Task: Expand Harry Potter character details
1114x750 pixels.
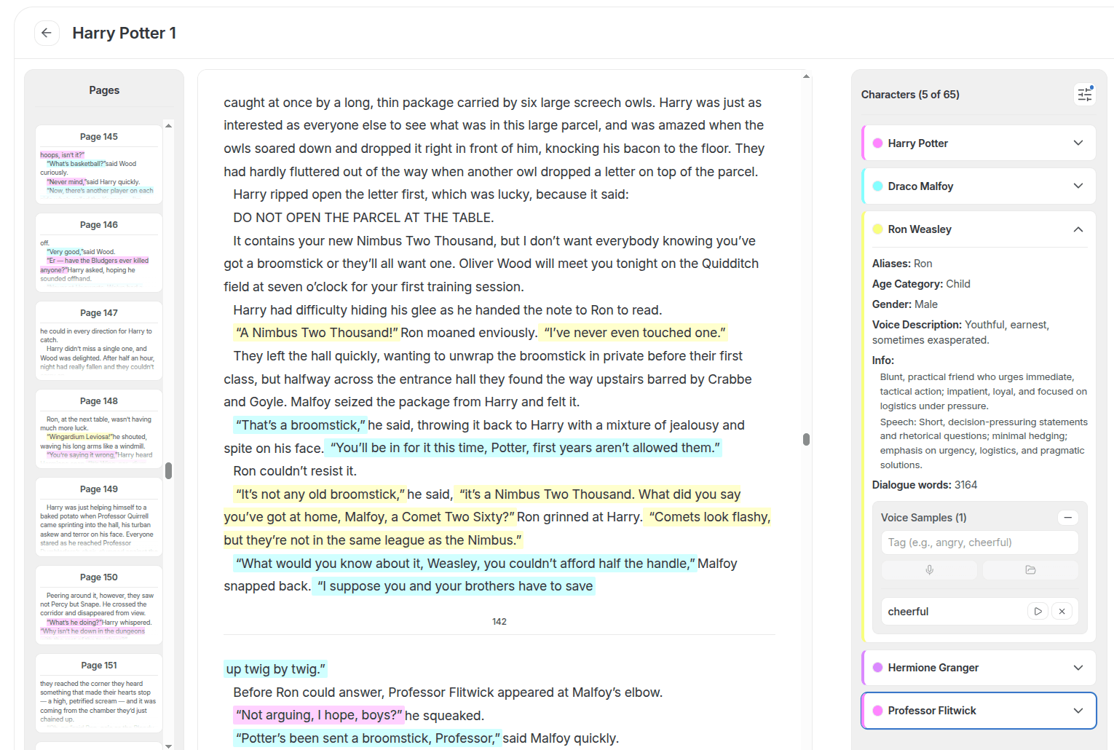Action: tap(1078, 143)
